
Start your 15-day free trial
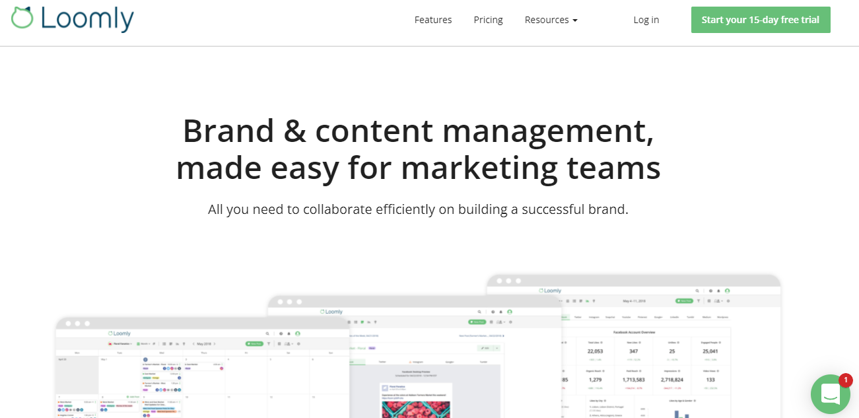pos(761,20)
